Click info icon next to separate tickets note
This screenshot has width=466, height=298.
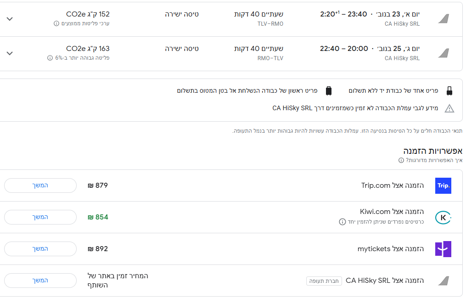[x=342, y=222]
